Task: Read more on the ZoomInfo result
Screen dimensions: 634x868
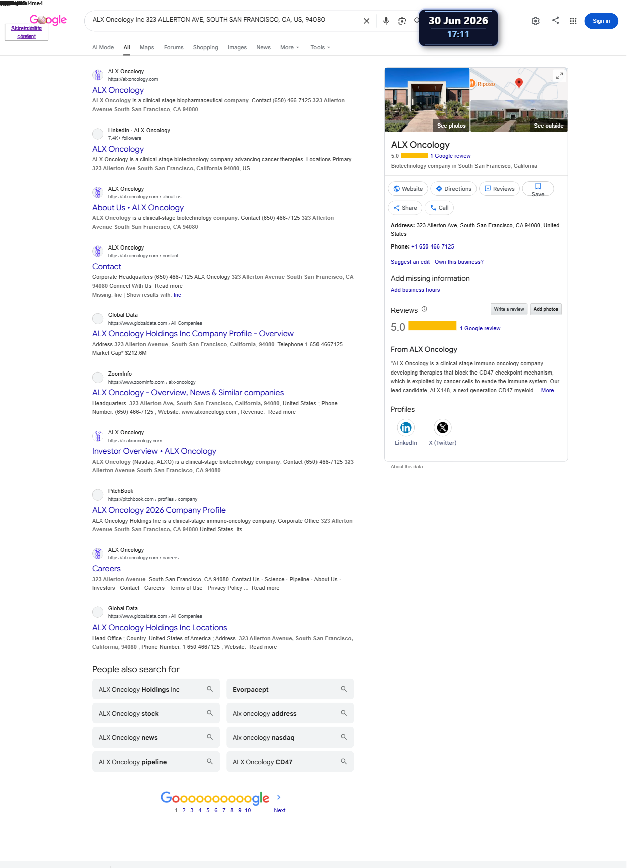Action: tap(282, 412)
